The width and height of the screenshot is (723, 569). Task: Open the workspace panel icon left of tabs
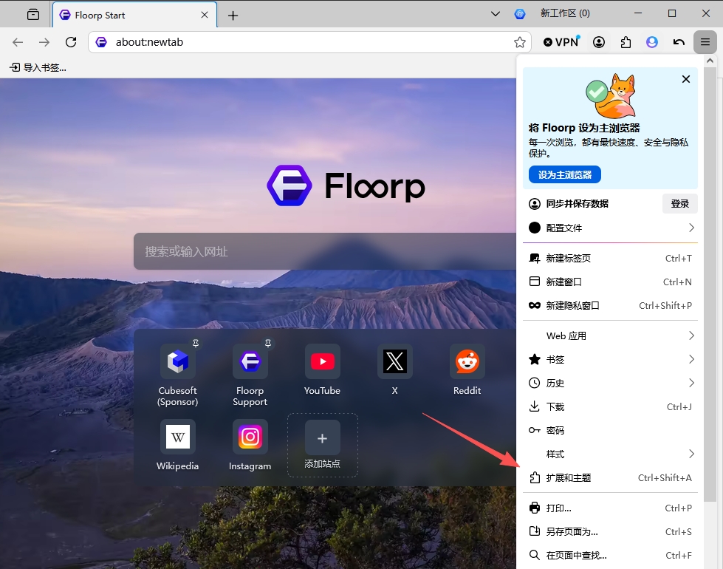pos(33,15)
